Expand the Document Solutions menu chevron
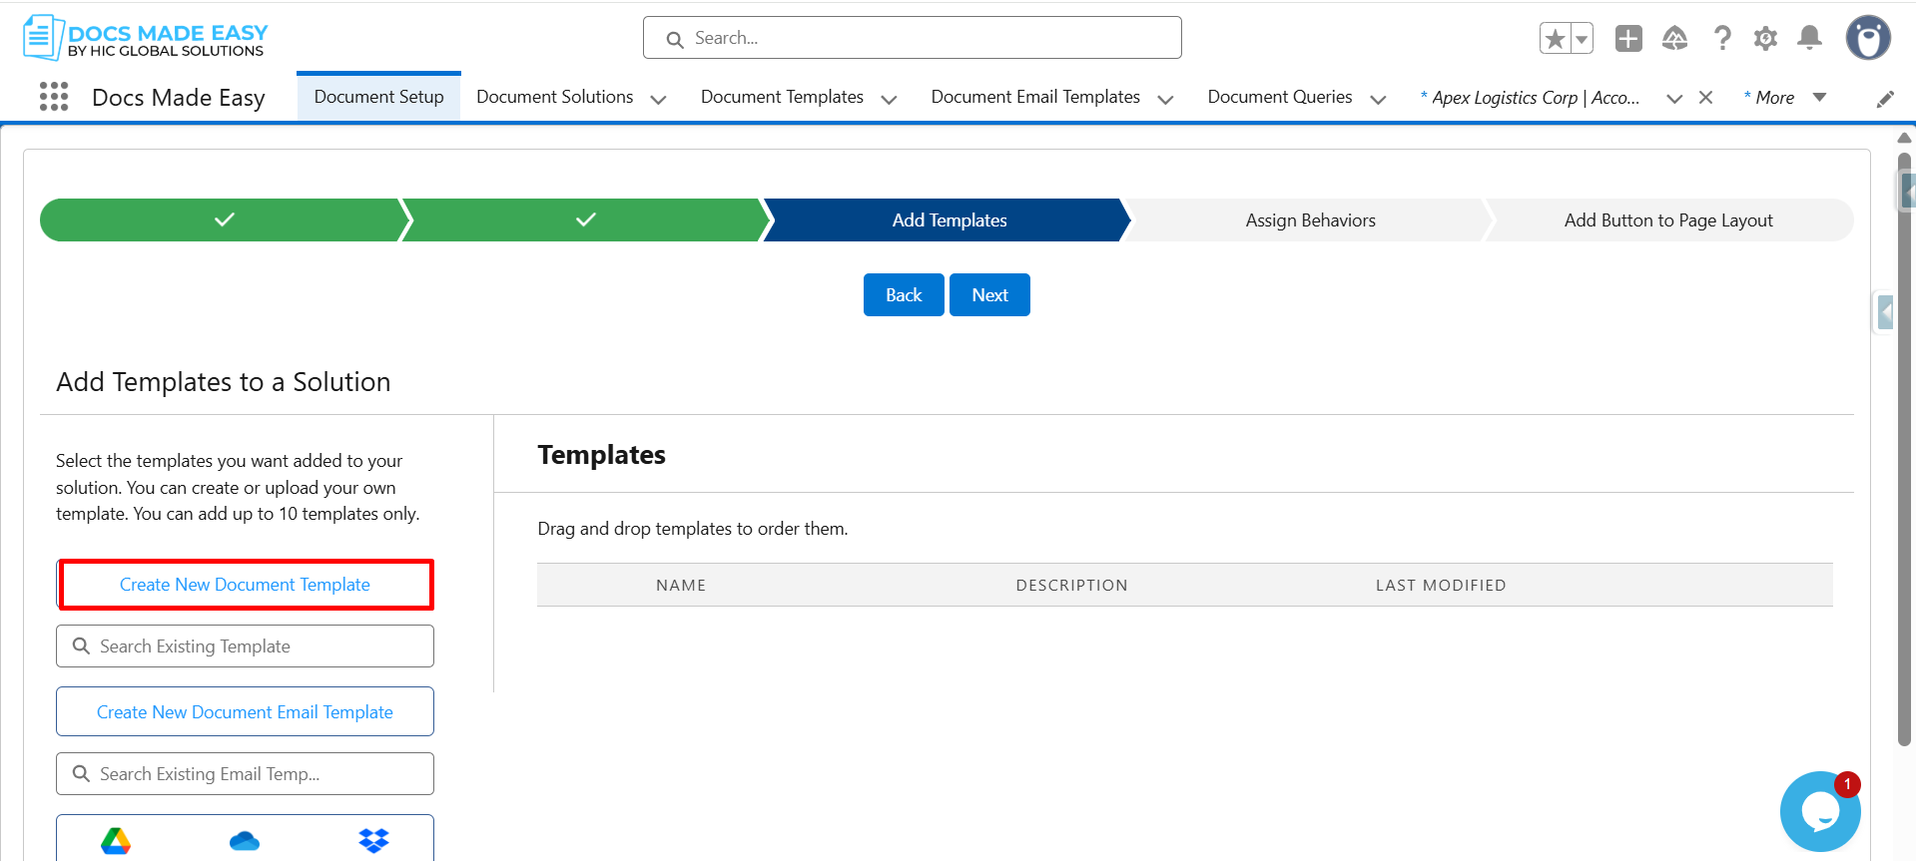 click(x=658, y=99)
